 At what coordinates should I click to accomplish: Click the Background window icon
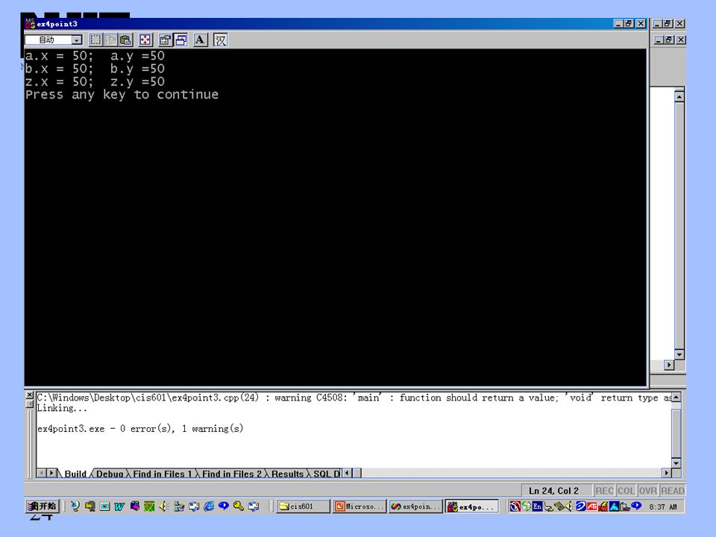pos(180,40)
